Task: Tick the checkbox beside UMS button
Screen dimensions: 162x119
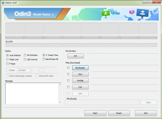Action: (68, 93)
